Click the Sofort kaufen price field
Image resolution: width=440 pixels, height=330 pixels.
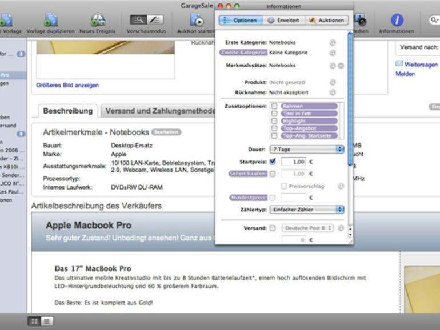(293, 174)
